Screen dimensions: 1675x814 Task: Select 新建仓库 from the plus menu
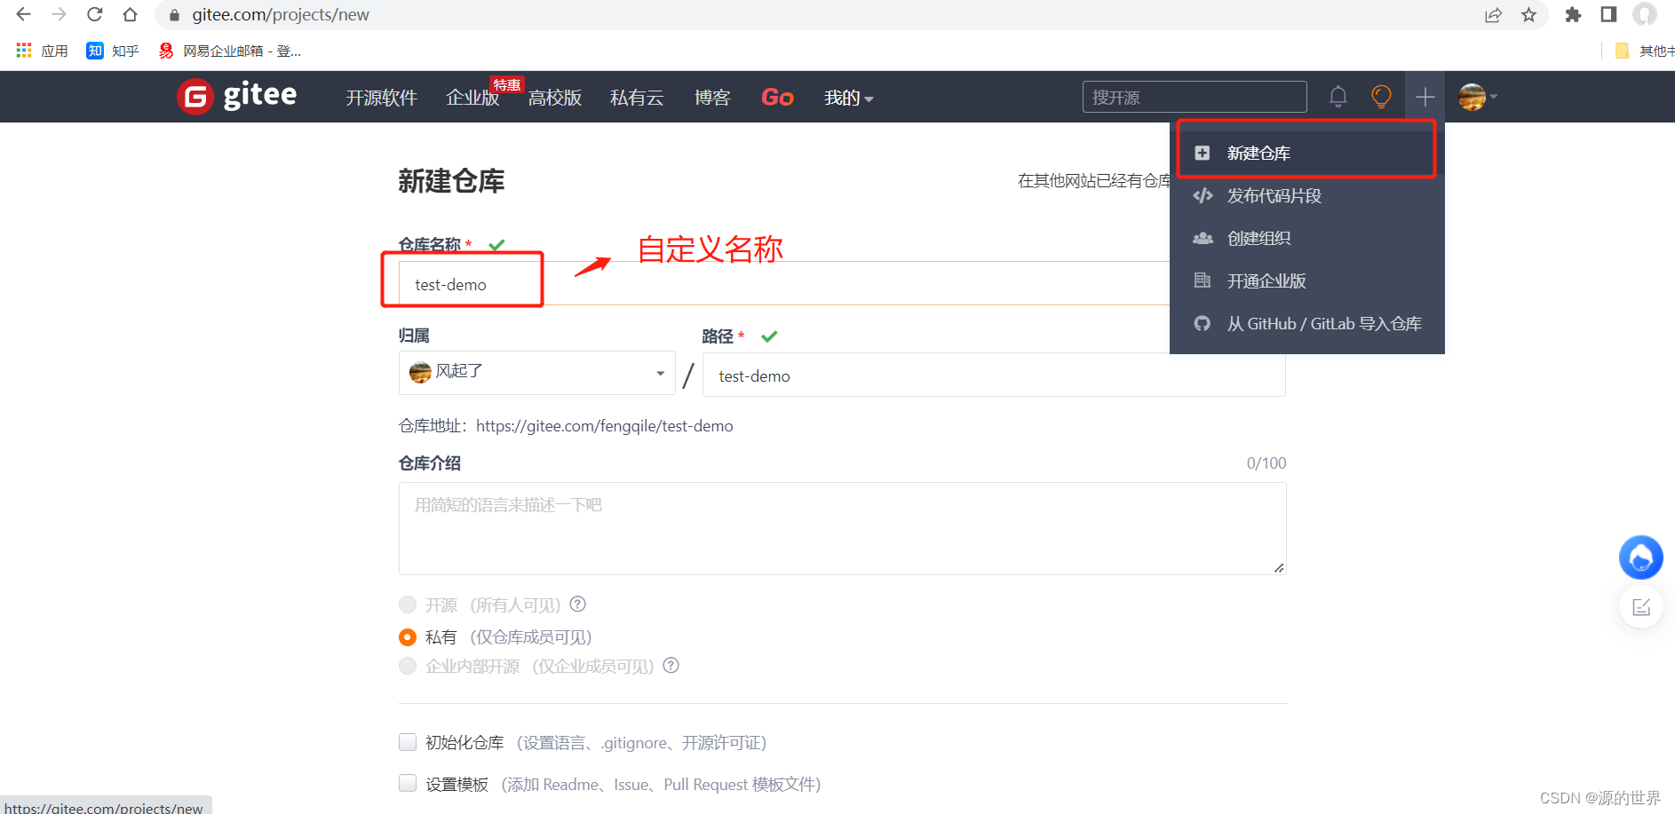[1306, 153]
